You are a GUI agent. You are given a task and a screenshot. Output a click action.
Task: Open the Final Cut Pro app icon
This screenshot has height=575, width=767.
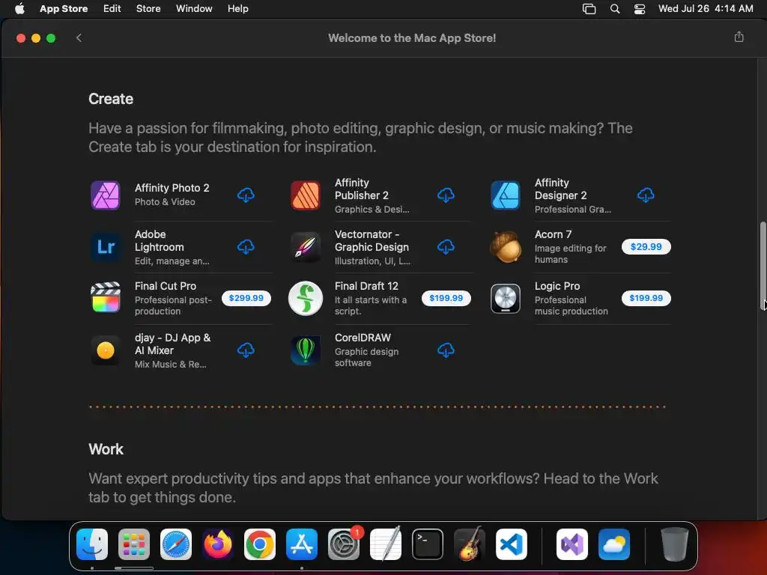pos(105,298)
